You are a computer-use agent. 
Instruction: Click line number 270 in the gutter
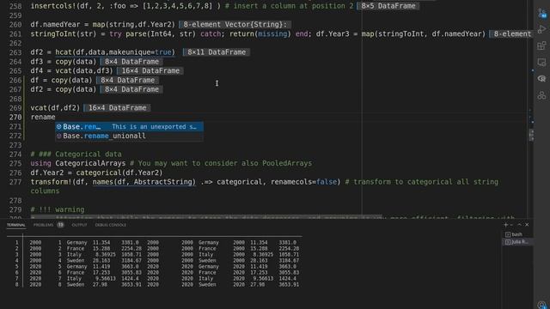15,117
